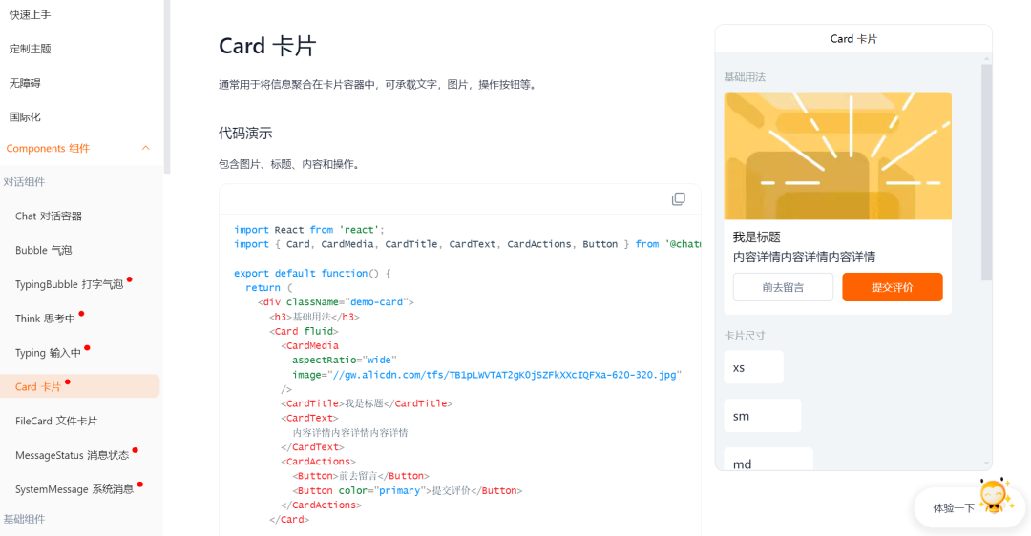Image resolution: width=1031 pixels, height=536 pixels.
Task: Open Think 思考中 component page
Action: [x=46, y=319]
